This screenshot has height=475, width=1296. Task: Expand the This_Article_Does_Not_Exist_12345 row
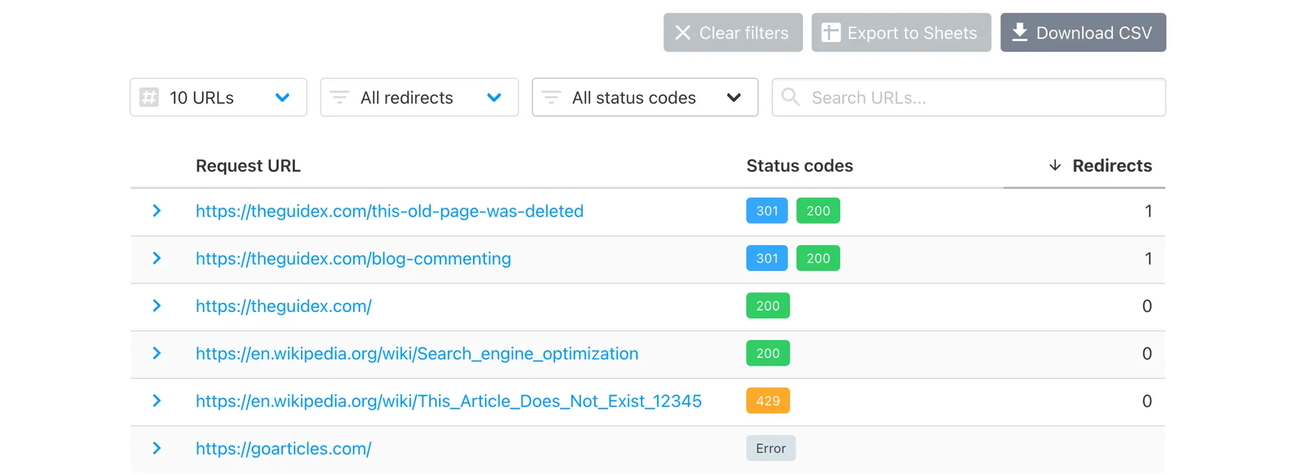tap(157, 400)
